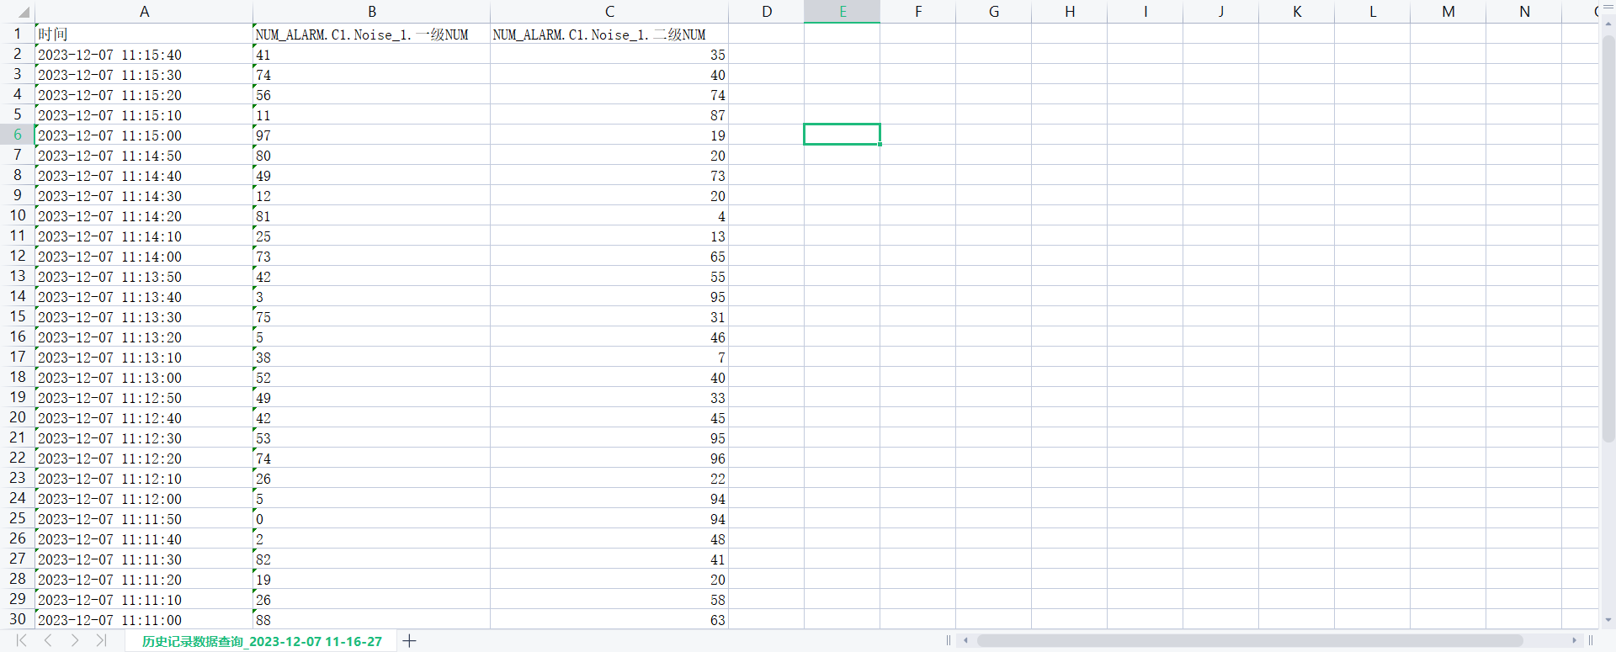Select cell 2023-12-07 11:11:00
Image resolution: width=1616 pixels, height=652 pixels.
(x=144, y=619)
